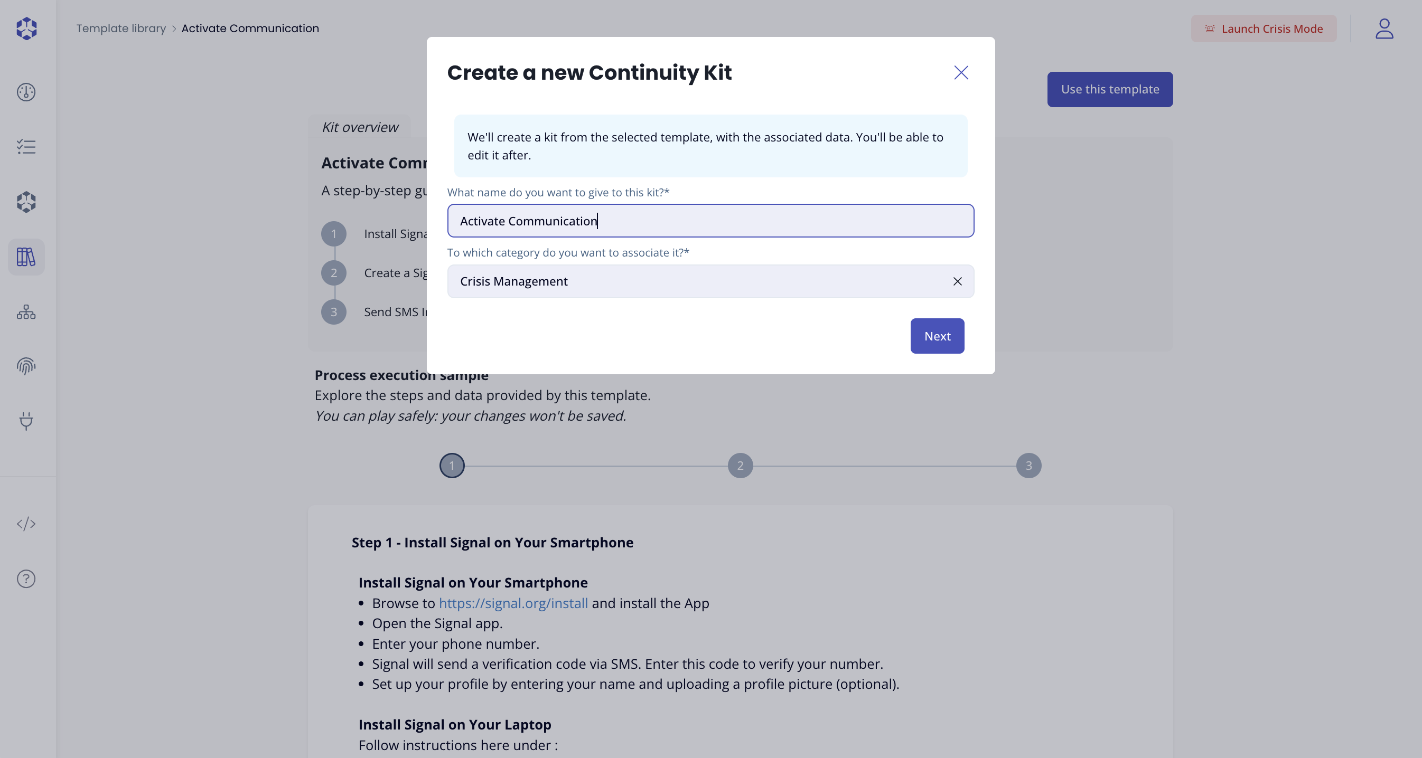Go to Template library via the breadcrumb
The width and height of the screenshot is (1422, 758).
(121, 28)
